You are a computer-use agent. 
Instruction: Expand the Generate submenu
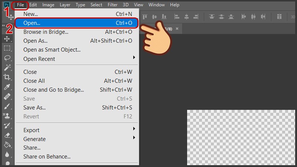76,139
